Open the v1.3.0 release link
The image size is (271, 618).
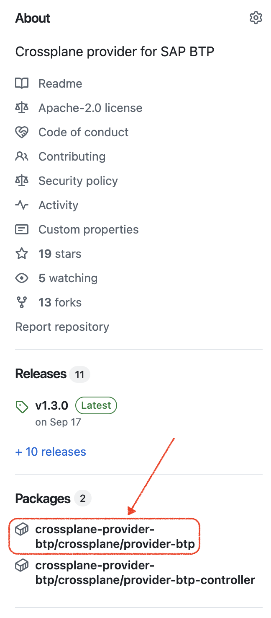(x=52, y=405)
